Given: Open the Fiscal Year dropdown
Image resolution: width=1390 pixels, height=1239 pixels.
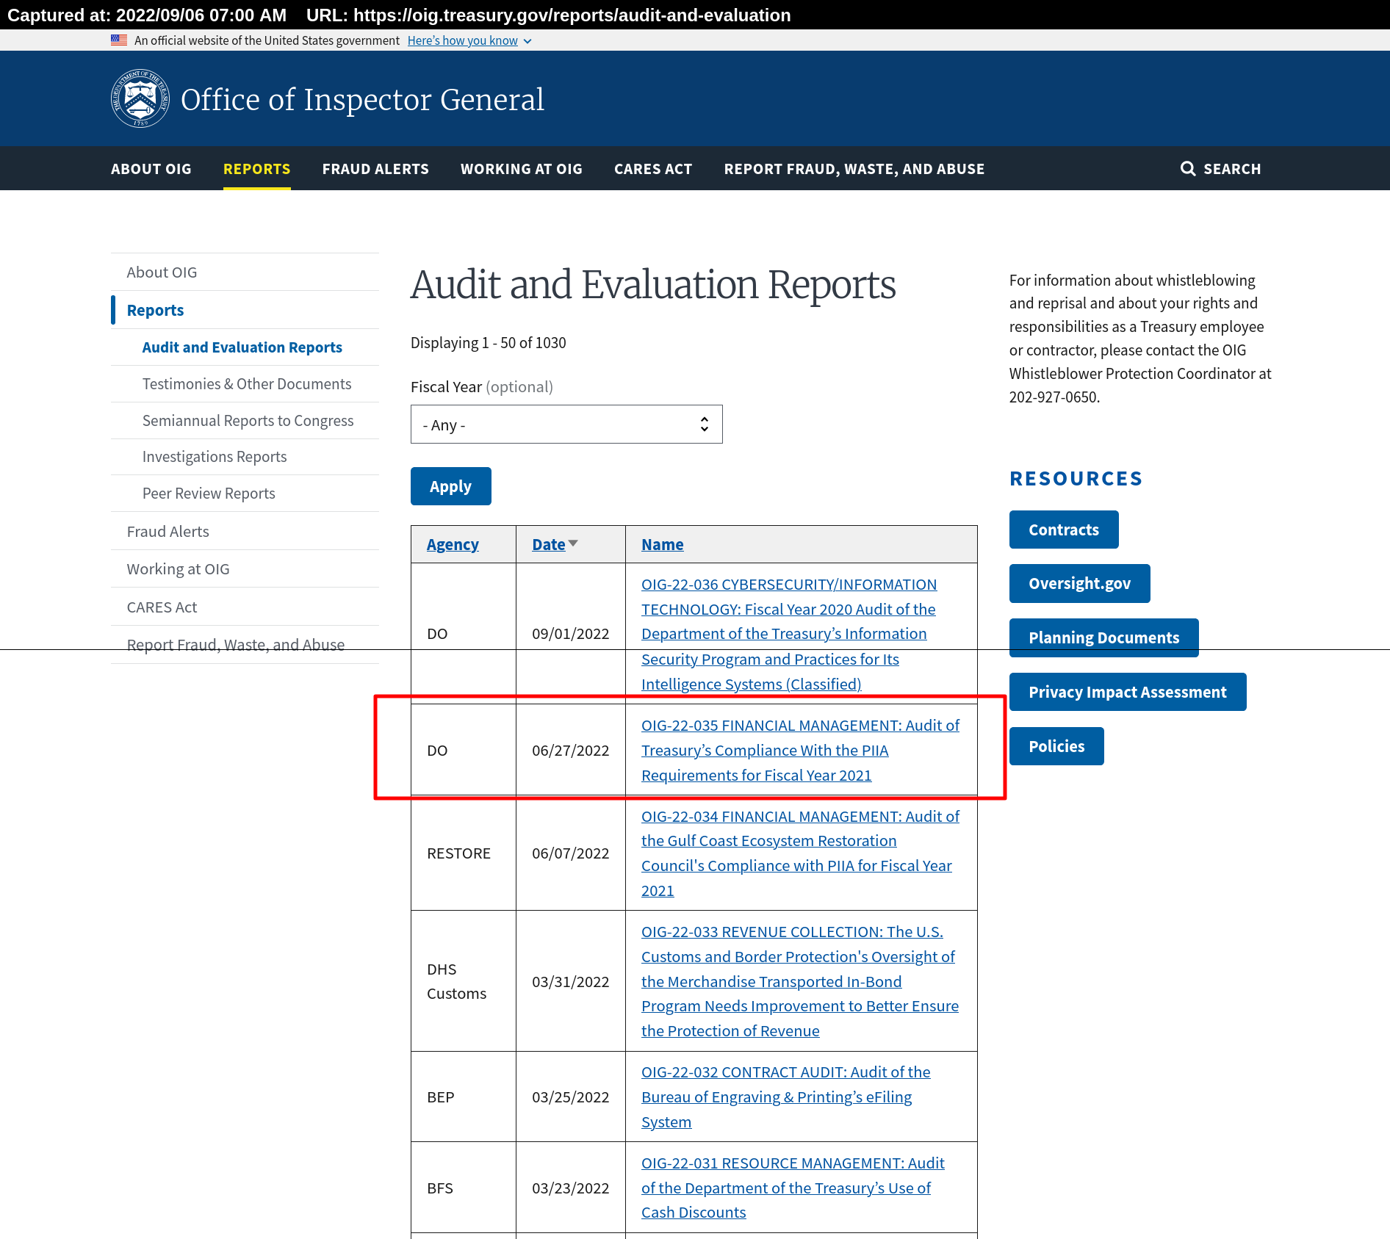Looking at the screenshot, I should (x=566, y=425).
